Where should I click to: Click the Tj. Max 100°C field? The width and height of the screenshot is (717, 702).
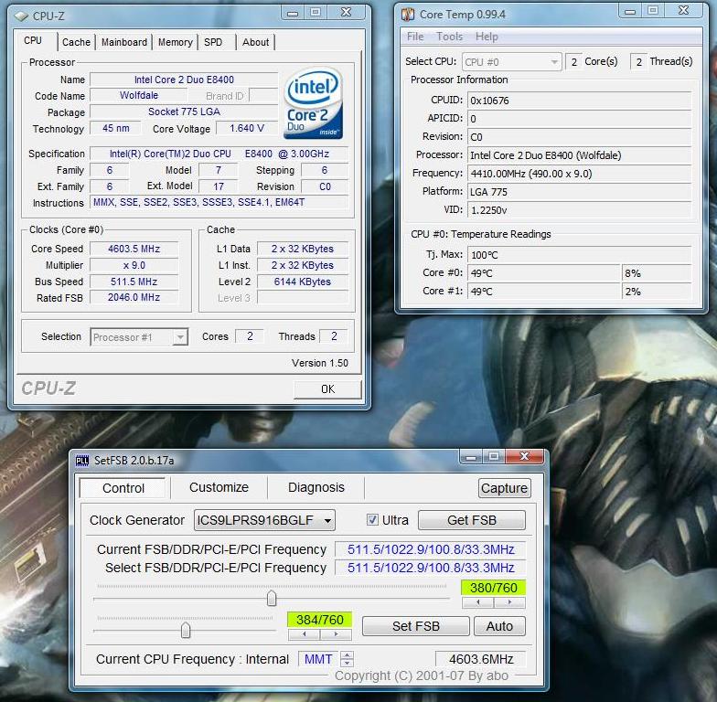(x=579, y=255)
